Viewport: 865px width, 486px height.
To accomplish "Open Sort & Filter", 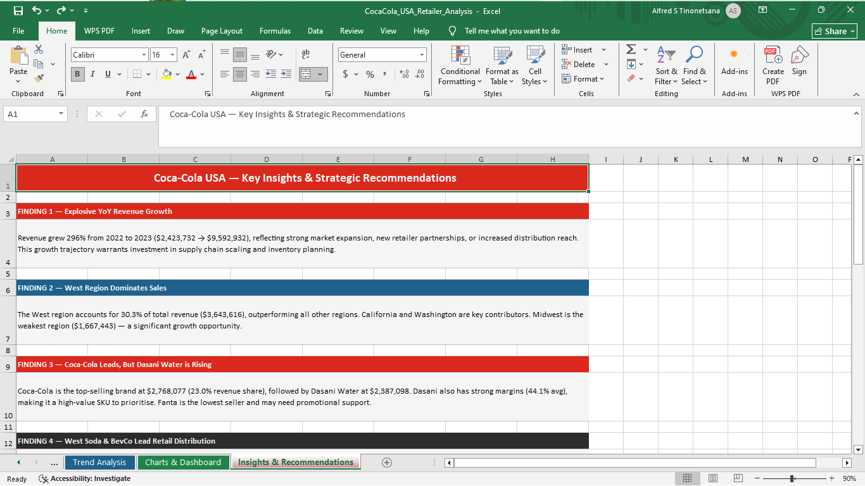I will point(666,65).
